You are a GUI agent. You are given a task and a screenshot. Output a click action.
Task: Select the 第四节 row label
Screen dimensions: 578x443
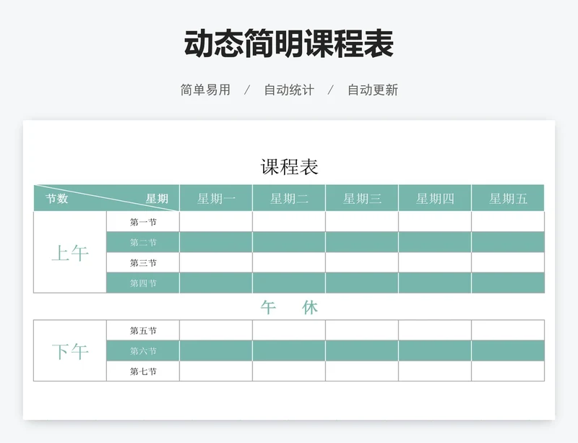click(143, 283)
